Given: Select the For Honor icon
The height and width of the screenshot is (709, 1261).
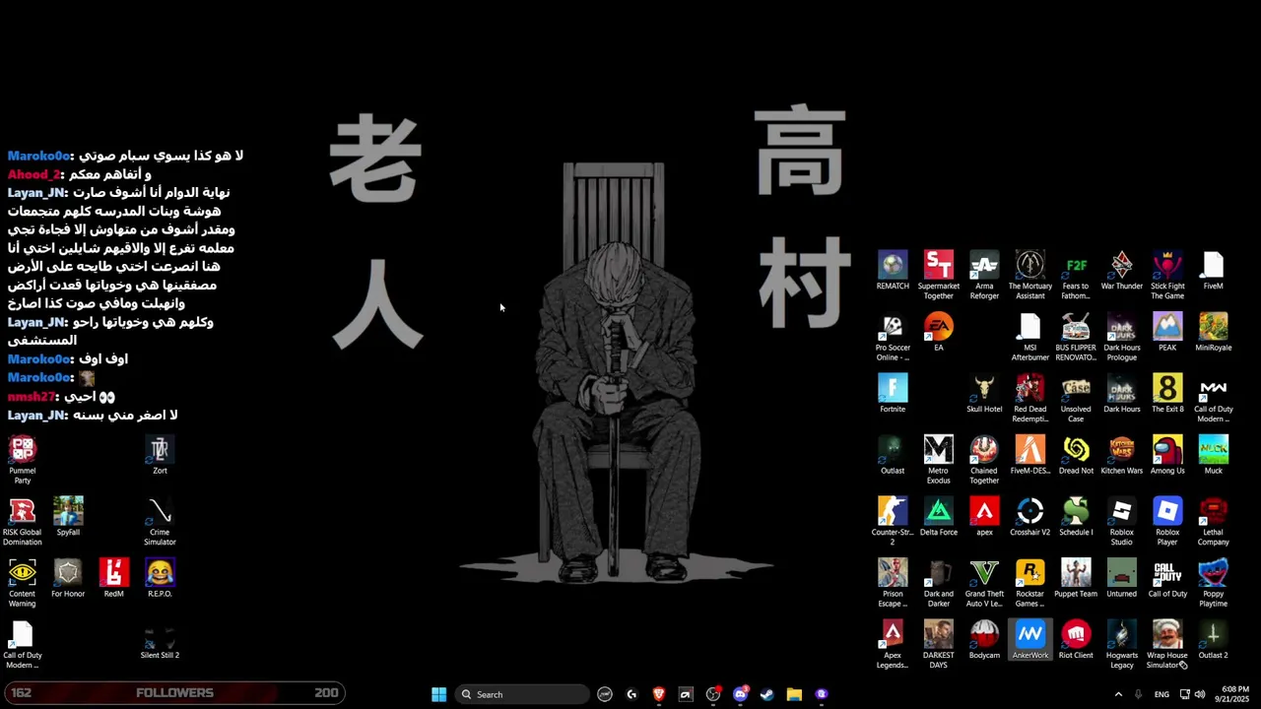Looking at the screenshot, I should [x=68, y=578].
